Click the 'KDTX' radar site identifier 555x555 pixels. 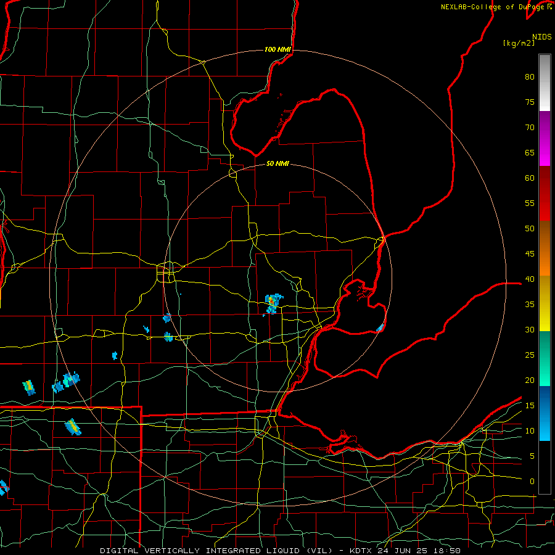[361, 551]
